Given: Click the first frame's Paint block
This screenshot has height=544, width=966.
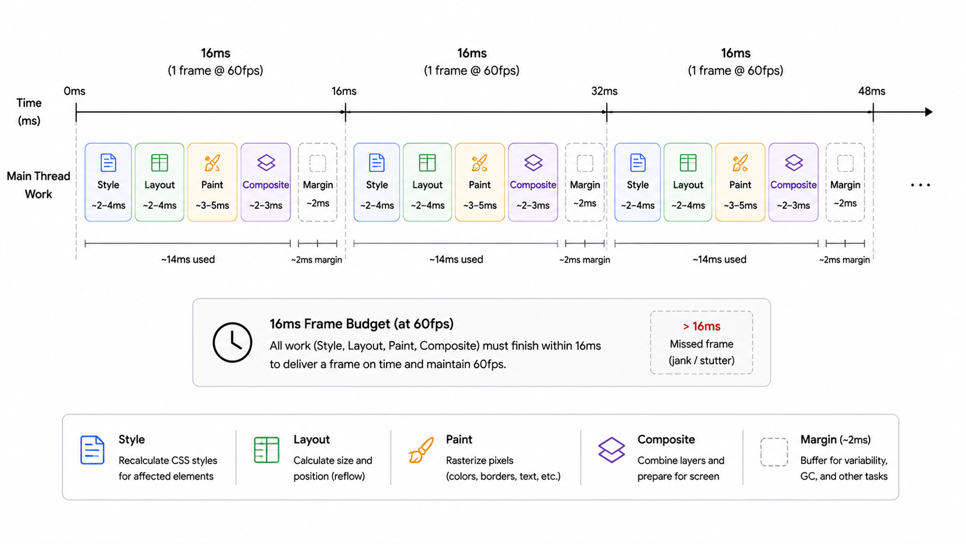Looking at the screenshot, I should click(x=212, y=182).
